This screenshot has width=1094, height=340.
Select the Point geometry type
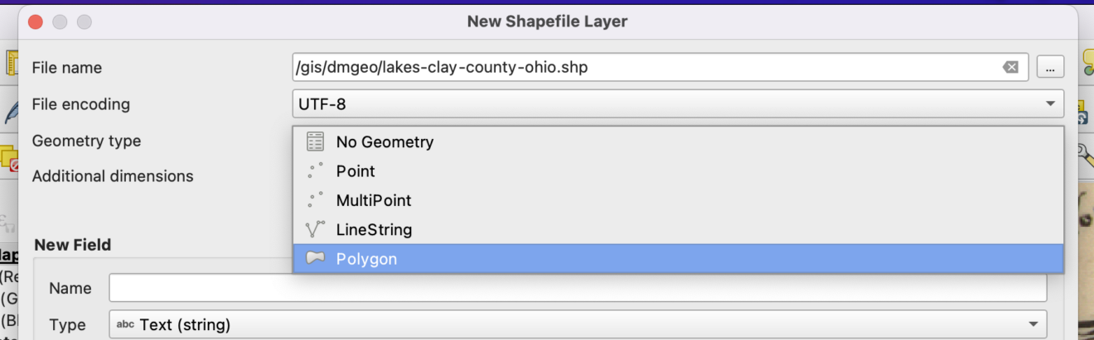(356, 171)
